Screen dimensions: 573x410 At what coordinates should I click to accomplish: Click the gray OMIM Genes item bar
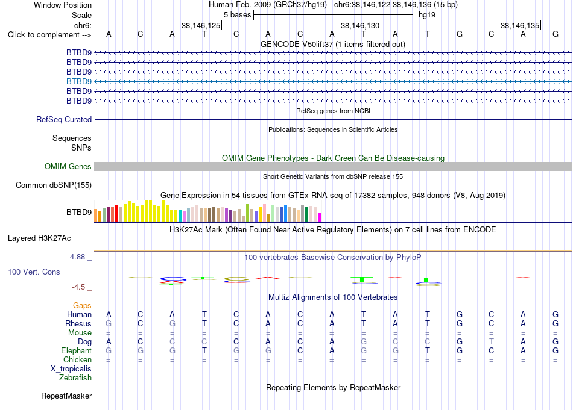333,166
